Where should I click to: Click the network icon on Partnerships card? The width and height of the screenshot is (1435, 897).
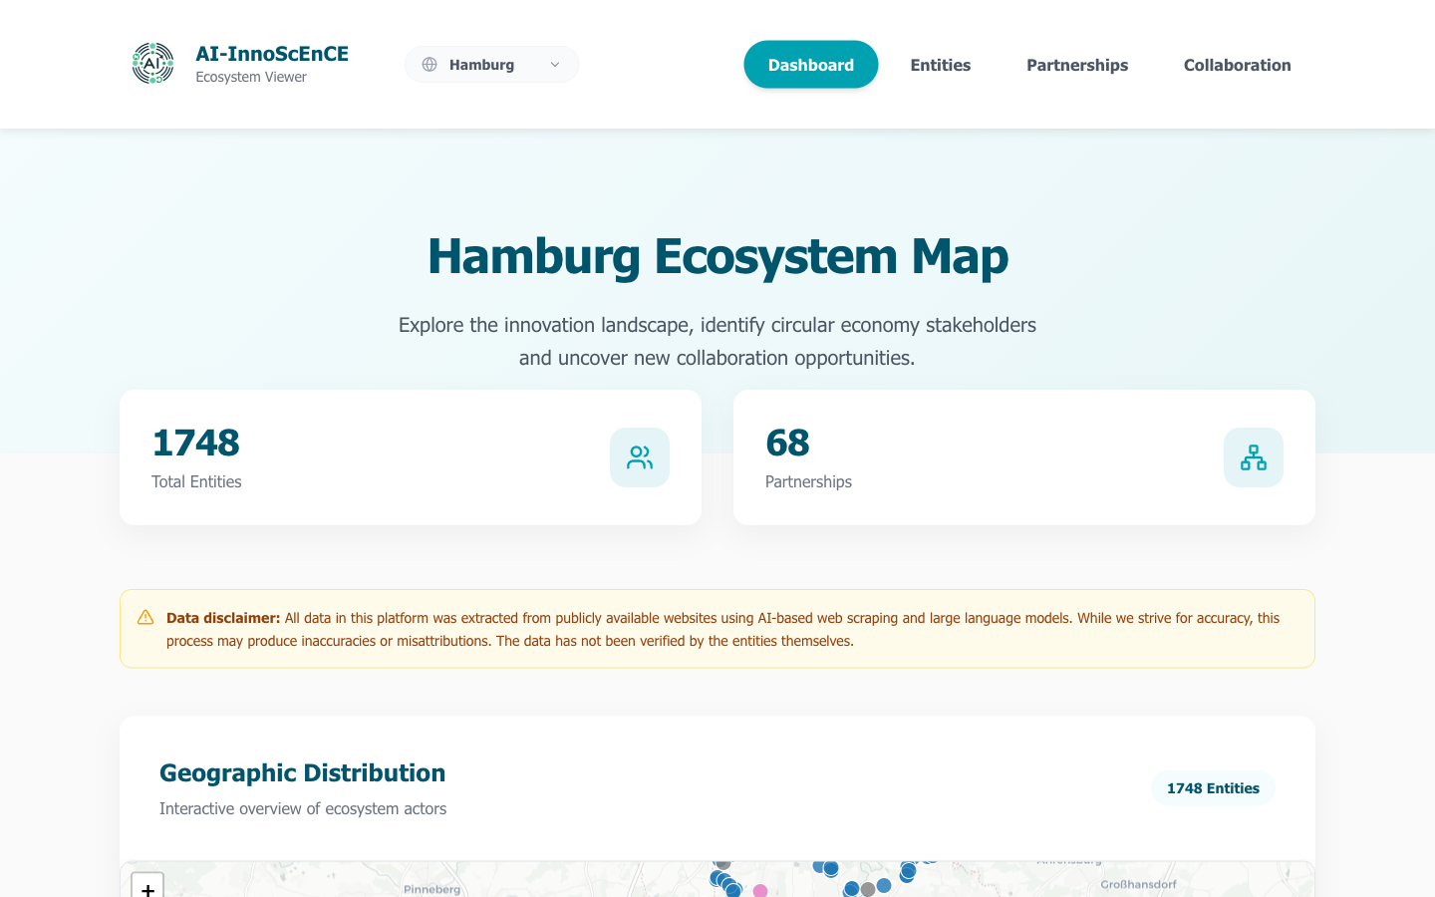pos(1254,457)
